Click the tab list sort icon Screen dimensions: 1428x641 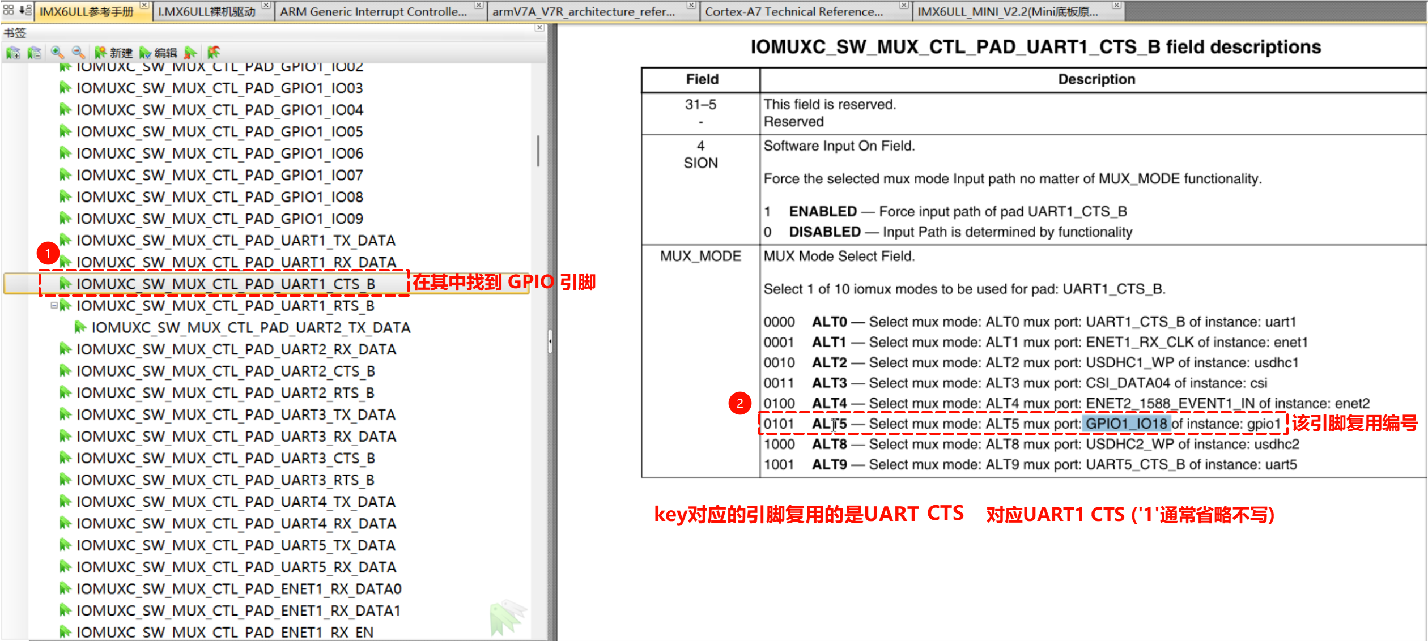[x=25, y=10]
